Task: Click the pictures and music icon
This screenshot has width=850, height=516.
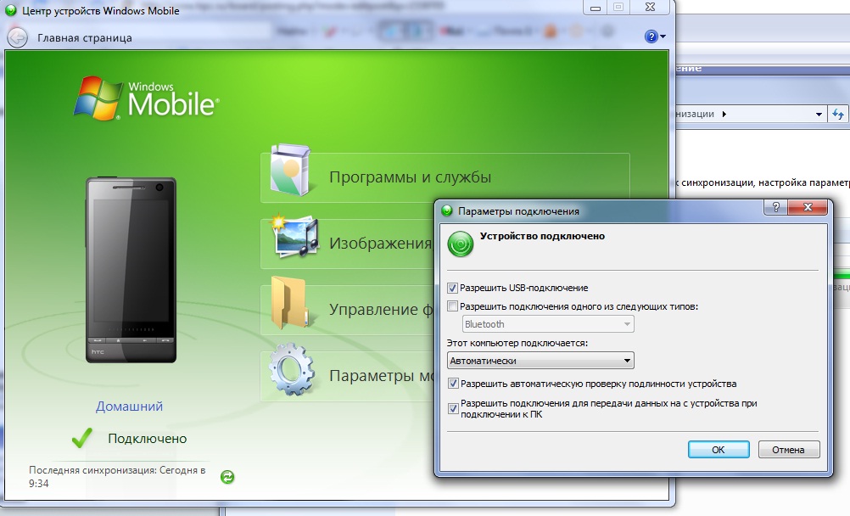Action: click(x=295, y=237)
